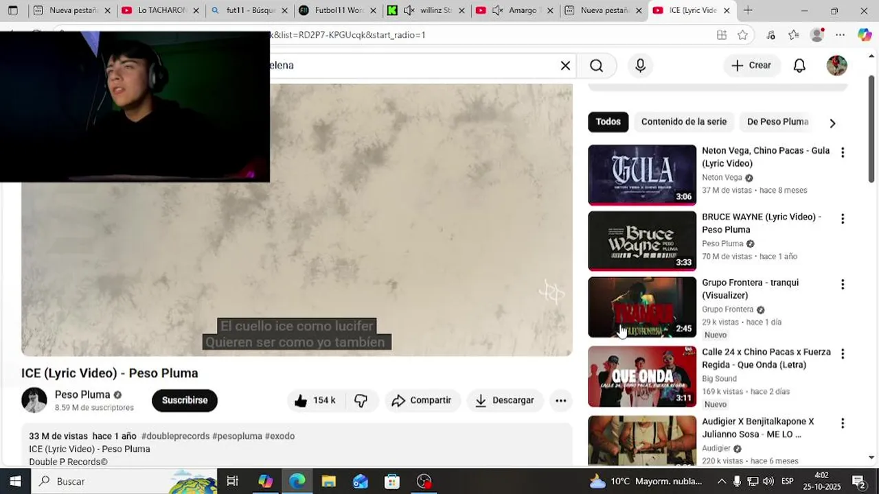Screen dimensions: 879x494
Task: Select the Todos filter chip
Action: coord(608,122)
